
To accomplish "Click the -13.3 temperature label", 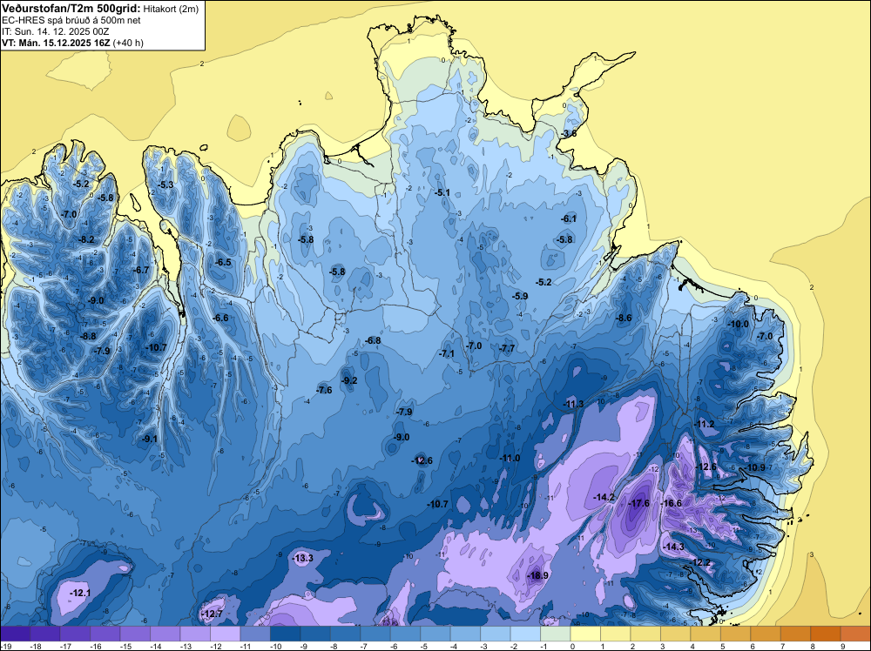I will (303, 558).
